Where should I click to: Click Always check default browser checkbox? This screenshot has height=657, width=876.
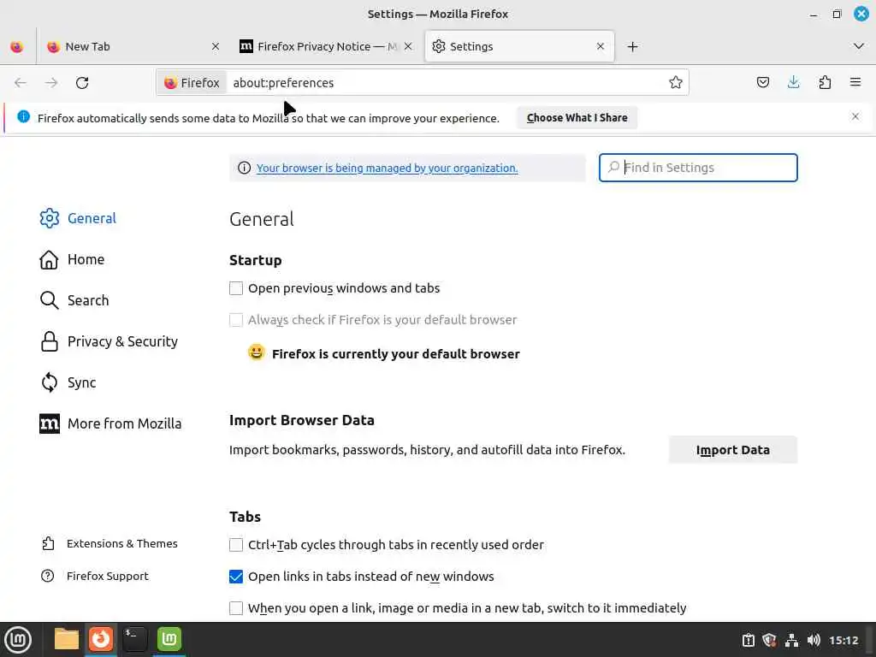(x=236, y=320)
